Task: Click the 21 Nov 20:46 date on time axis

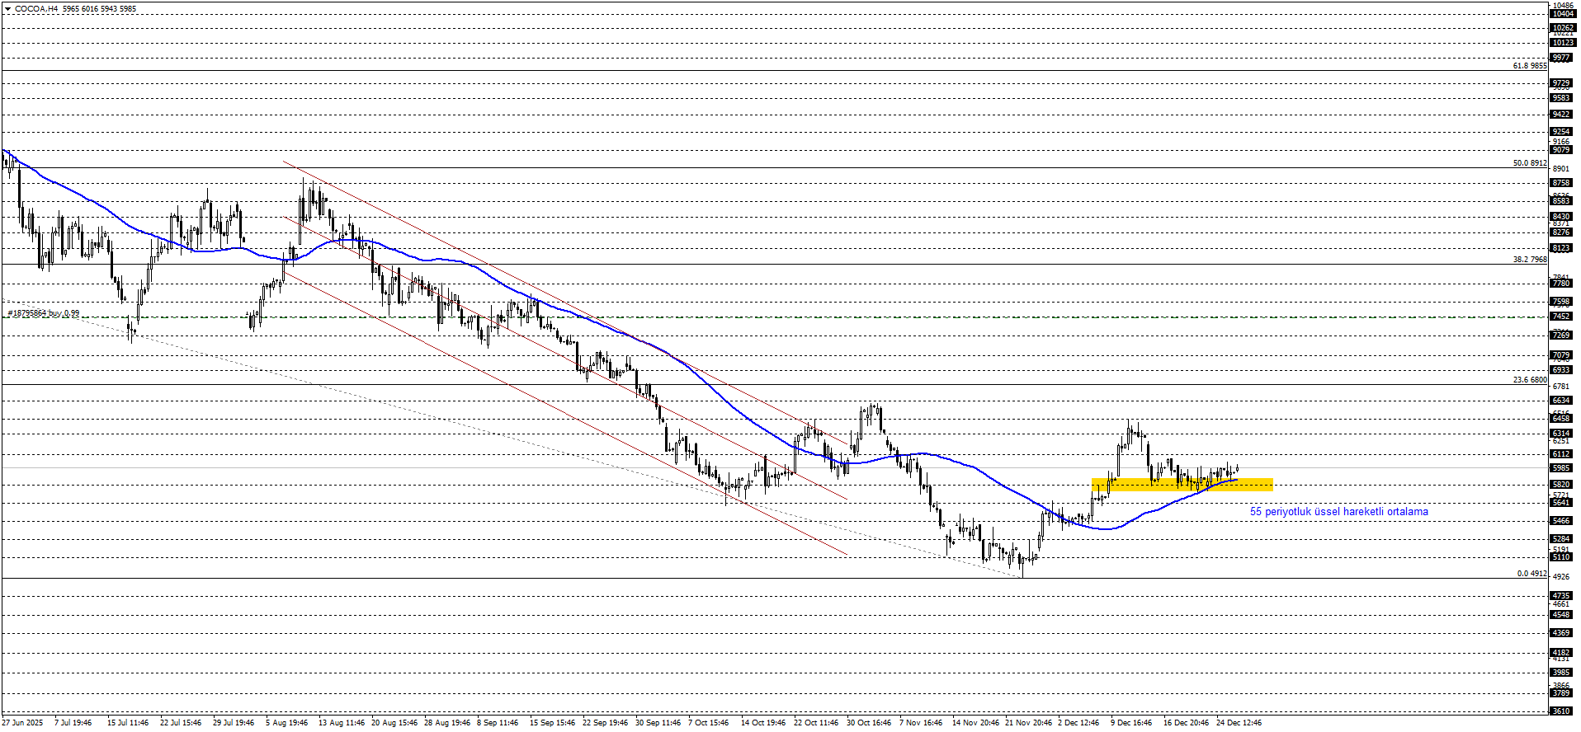Action: pyautogui.click(x=1028, y=723)
